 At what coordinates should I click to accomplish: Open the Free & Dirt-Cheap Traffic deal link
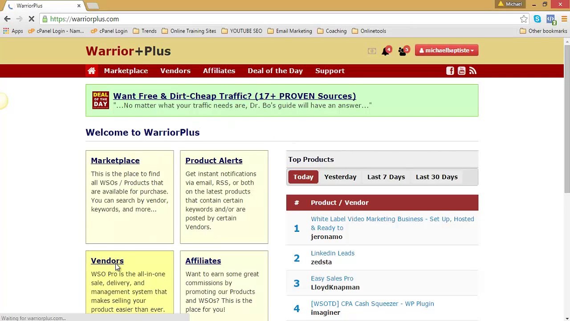point(235,96)
